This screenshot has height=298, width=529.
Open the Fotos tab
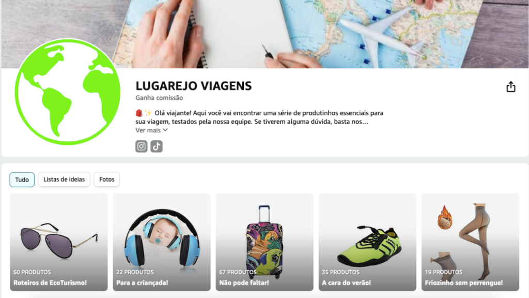[106, 180]
